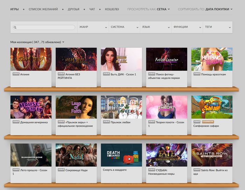
Task: Open the Система filter dropdown
Action: (124, 27)
